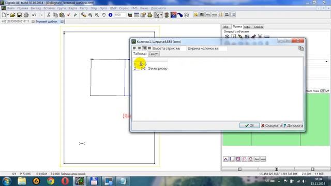Open the Вставка menu

pos(49,8)
